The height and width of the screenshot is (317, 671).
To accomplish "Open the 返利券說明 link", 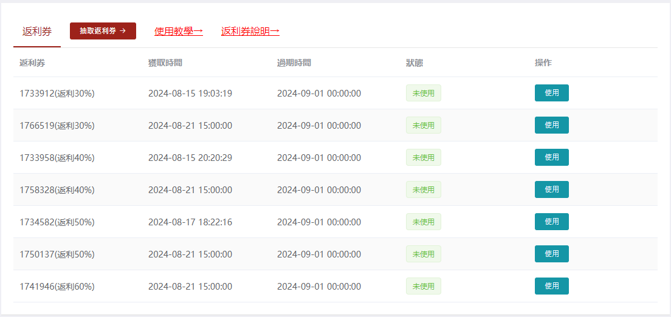I will [x=250, y=31].
